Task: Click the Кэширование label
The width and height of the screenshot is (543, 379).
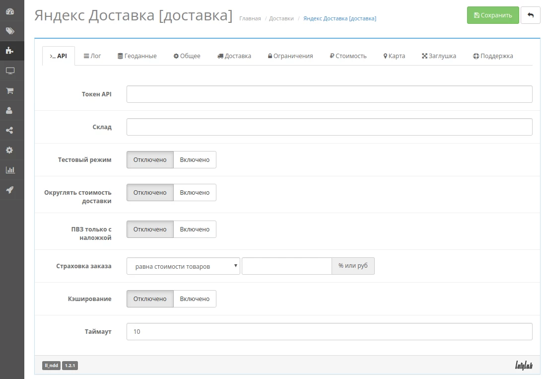Action: point(90,299)
